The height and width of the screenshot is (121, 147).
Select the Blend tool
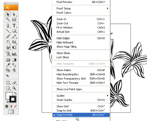click(x=14, y=65)
